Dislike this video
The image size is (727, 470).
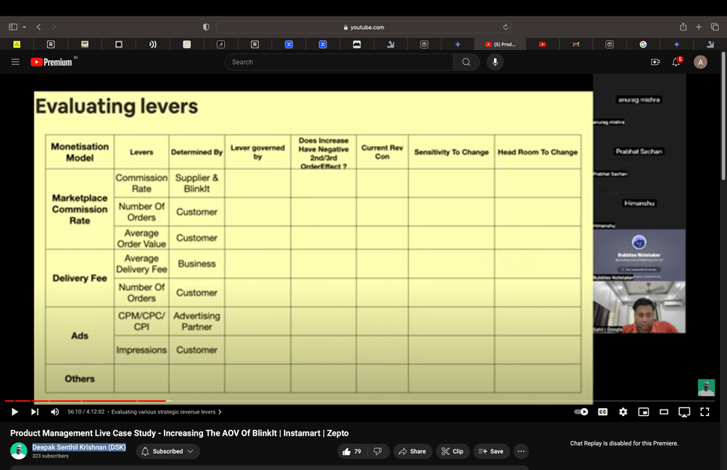pos(378,451)
